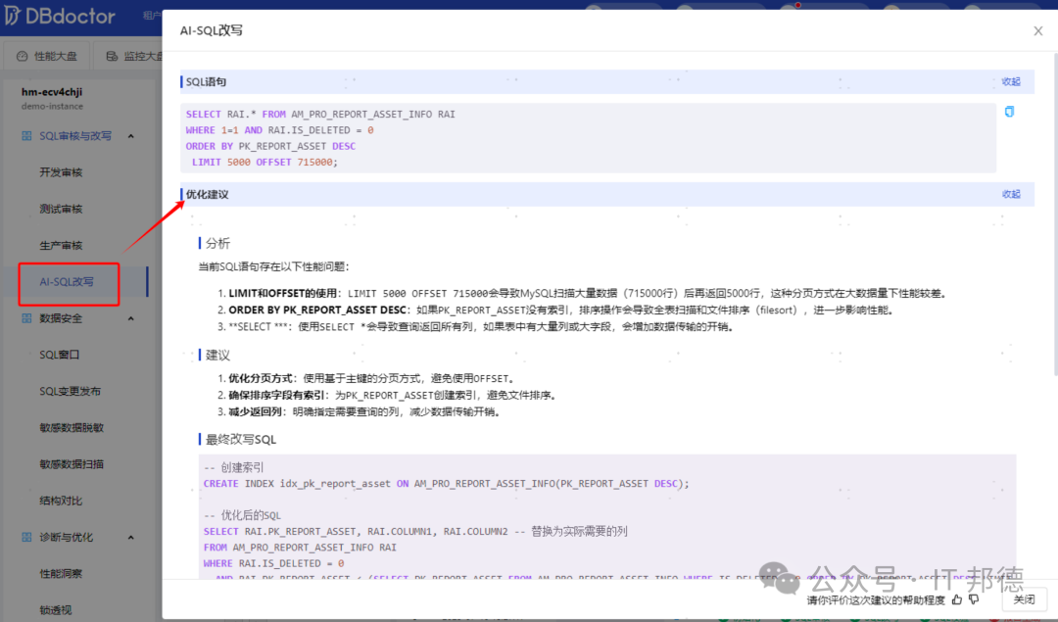This screenshot has width=1058, height=622.
Task: Give the suggestion a thumbs up
Action: 957,599
